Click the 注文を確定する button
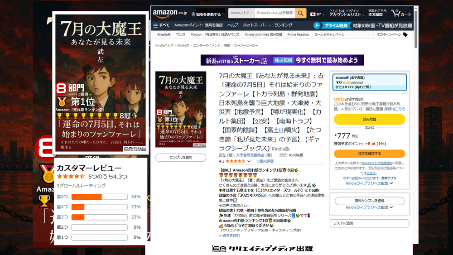Image resolution: width=453 pixels, height=255 pixels. tap(370, 154)
